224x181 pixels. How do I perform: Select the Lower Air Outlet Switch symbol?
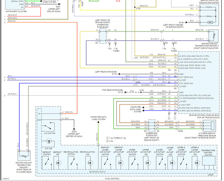coord(161,162)
